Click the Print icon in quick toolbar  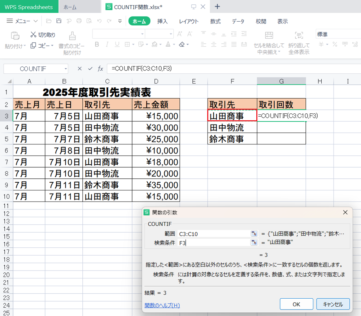79,21
